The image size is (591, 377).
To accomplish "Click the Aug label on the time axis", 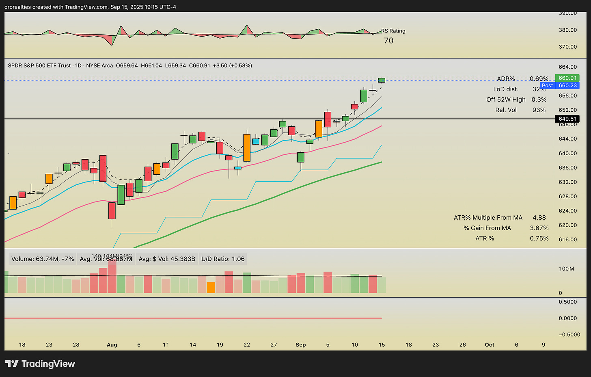I will [112, 345].
